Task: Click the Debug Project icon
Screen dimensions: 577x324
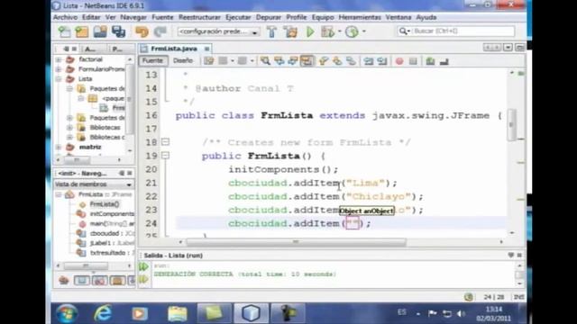Action: pos(327,32)
